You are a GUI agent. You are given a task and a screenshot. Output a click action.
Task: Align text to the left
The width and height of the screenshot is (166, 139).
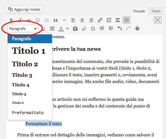point(73,20)
